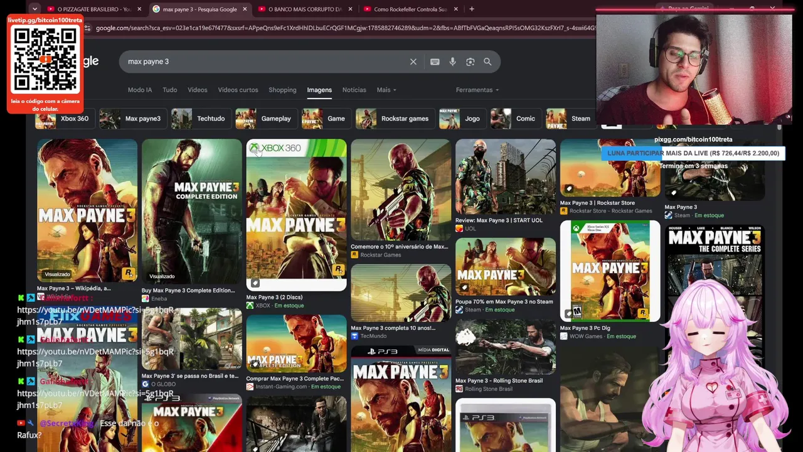Open the on-screen keyboard input tool
The height and width of the screenshot is (452, 803).
[x=435, y=62]
